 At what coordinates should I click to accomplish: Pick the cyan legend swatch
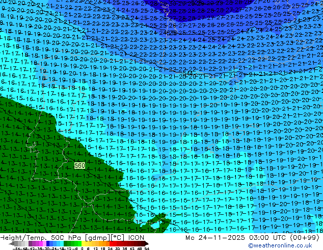pos(62,243)
